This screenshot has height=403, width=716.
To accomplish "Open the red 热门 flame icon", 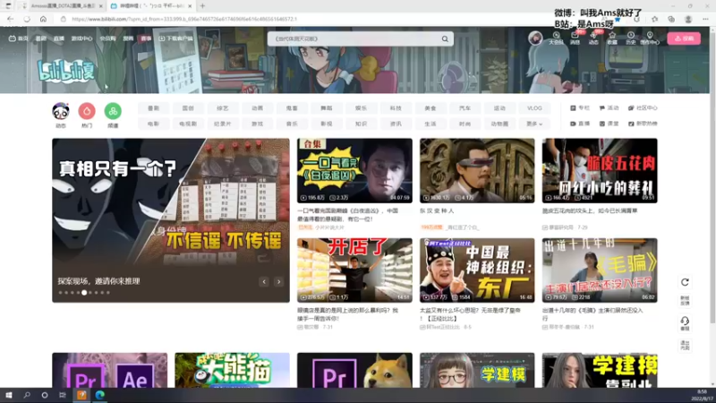I will 87,111.
